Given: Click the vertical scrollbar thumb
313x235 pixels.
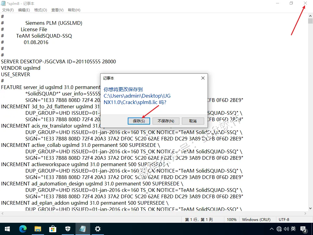Looking at the screenshot, I should [x=311, y=21].
